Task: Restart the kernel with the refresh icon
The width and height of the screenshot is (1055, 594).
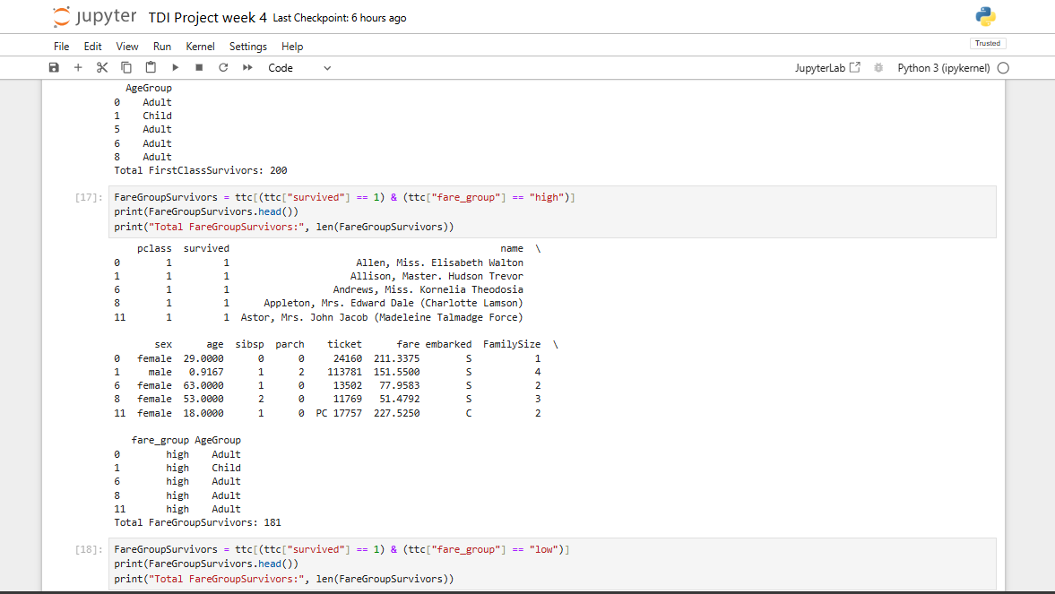Action: point(223,67)
